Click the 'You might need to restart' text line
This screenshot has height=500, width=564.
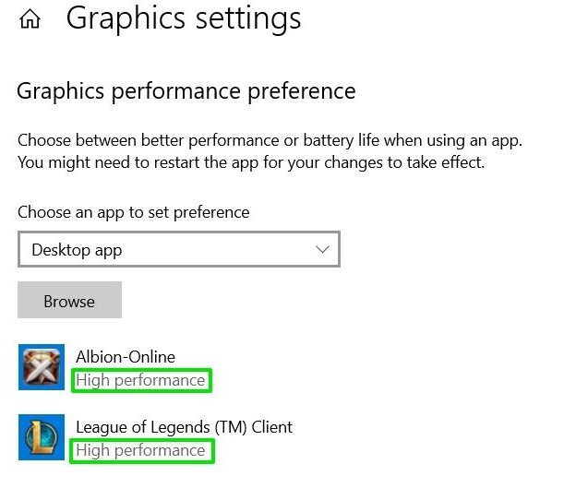(251, 162)
